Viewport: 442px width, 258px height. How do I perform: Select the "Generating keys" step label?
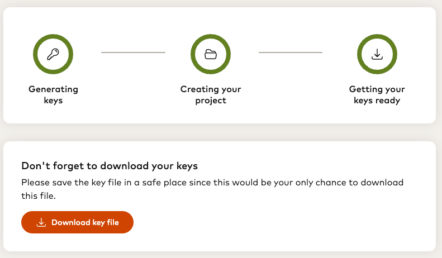(x=53, y=95)
